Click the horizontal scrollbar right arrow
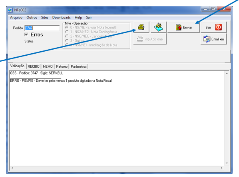 pos(221,168)
